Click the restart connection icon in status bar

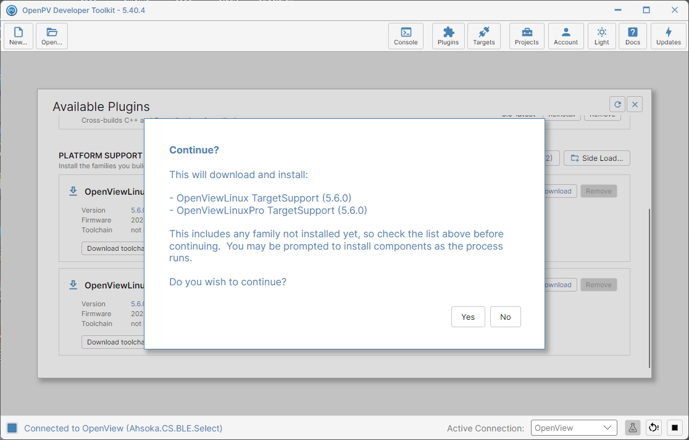654,428
